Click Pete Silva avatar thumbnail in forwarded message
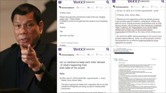Image resolution: width=166 pixels, height=93 pixels. click(x=116, y=60)
